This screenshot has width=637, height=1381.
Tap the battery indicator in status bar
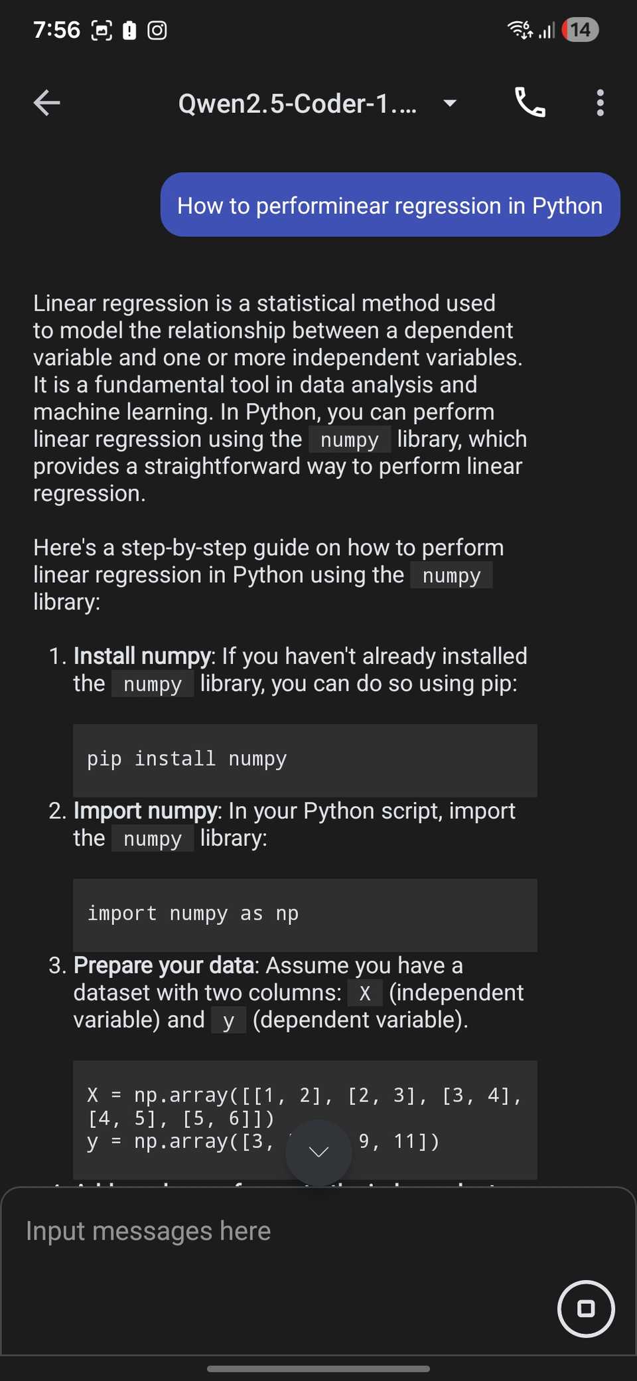click(x=128, y=30)
